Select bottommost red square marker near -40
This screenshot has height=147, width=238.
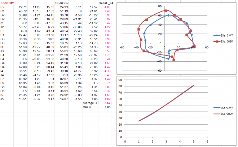tap(174, 60)
